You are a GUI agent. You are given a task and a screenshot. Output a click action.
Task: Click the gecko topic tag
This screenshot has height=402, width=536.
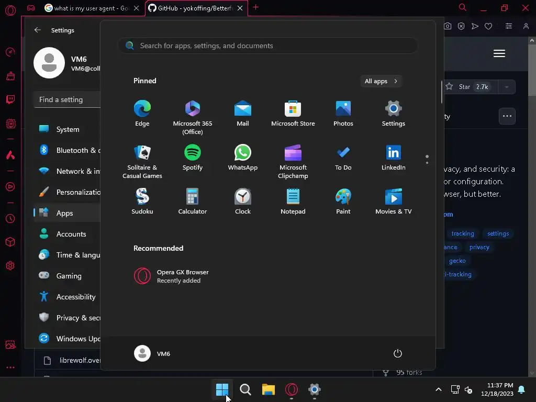457,261
